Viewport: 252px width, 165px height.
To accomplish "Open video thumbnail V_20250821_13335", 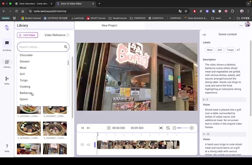I will click(55, 129).
